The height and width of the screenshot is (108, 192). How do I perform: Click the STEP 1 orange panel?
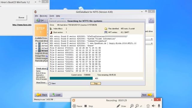point(41,30)
